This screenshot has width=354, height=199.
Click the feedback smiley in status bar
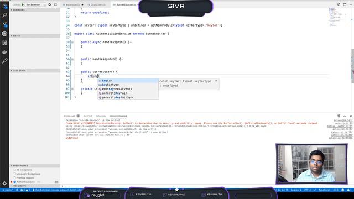[x=343, y=190]
